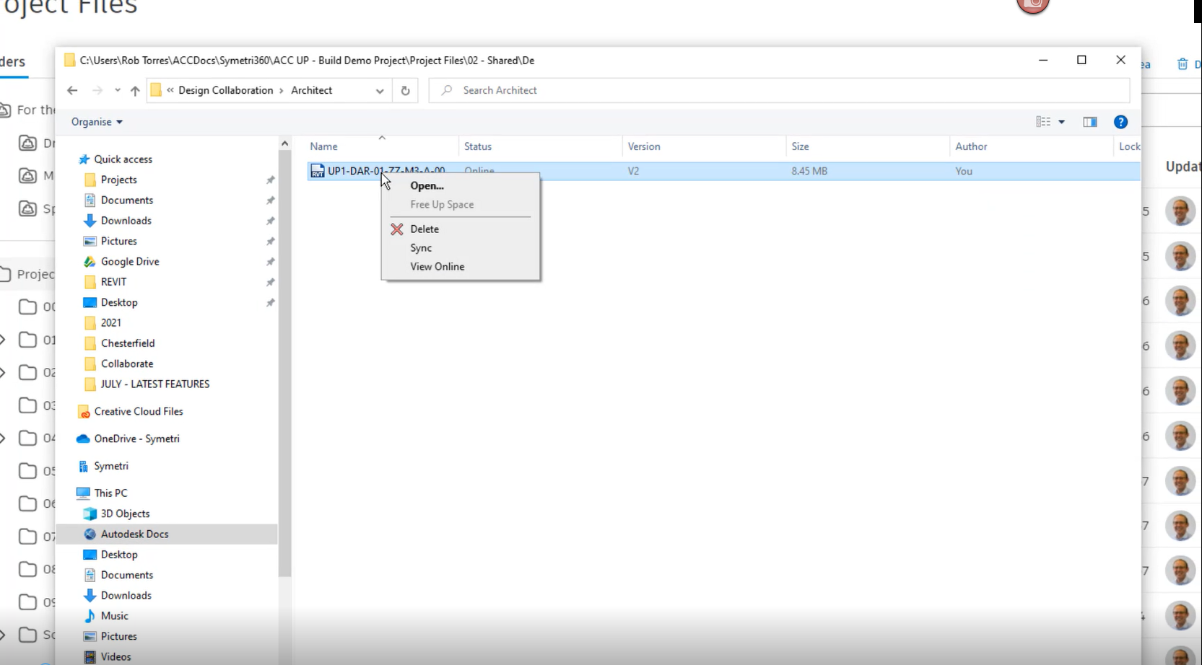The height and width of the screenshot is (665, 1202).
Task: Click the Google Drive icon in sidebar
Action: (90, 262)
